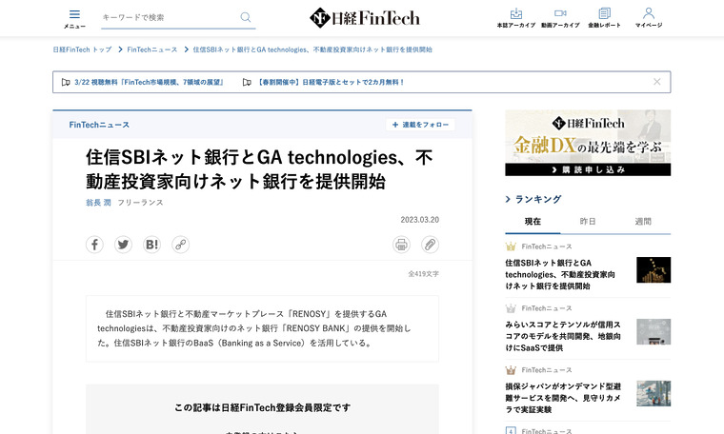Share article on Twitter
This screenshot has width=724, height=434.
pyautogui.click(x=123, y=245)
